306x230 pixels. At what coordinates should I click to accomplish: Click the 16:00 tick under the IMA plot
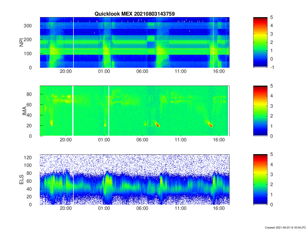tap(219, 140)
